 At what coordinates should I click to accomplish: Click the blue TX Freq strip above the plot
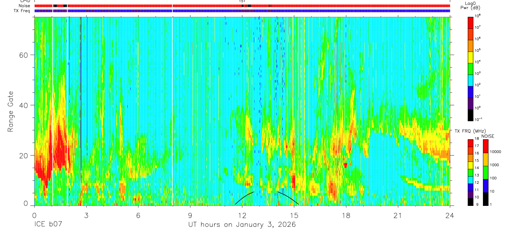point(242,11)
